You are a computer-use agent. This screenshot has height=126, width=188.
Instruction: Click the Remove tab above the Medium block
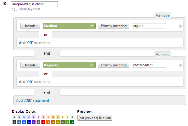[x=163, y=15]
